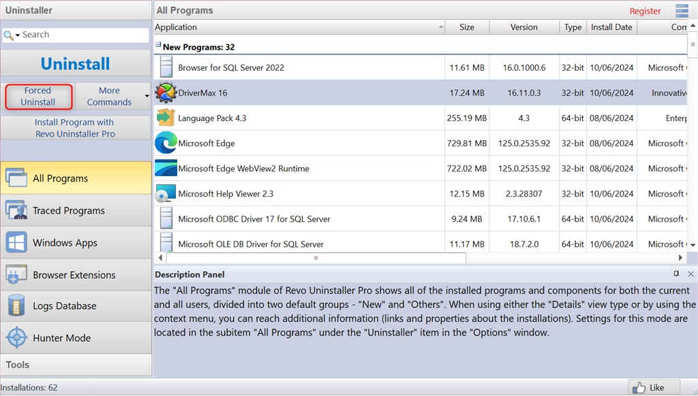Image resolution: width=698 pixels, height=396 pixels.
Task: Click the big Uninstall button
Action: [x=76, y=64]
